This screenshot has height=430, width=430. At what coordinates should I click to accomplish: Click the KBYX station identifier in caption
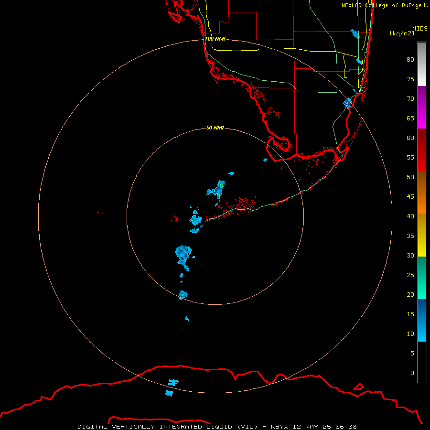coord(279,427)
